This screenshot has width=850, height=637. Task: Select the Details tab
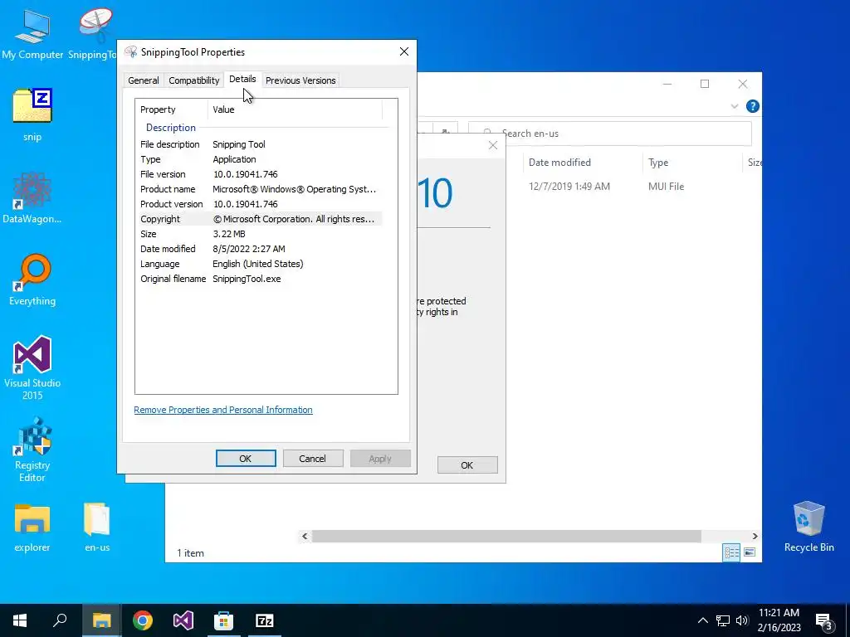click(242, 79)
